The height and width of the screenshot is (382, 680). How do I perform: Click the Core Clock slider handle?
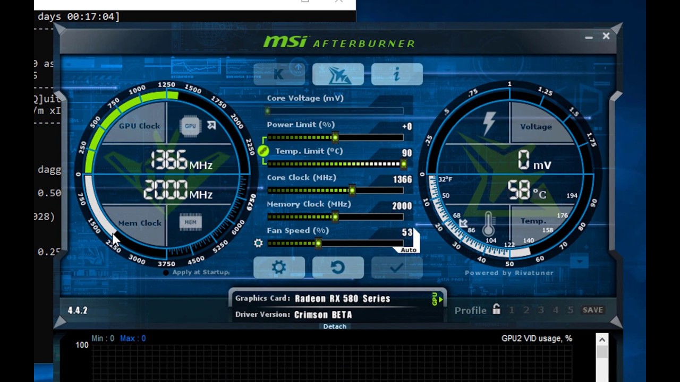tap(352, 190)
